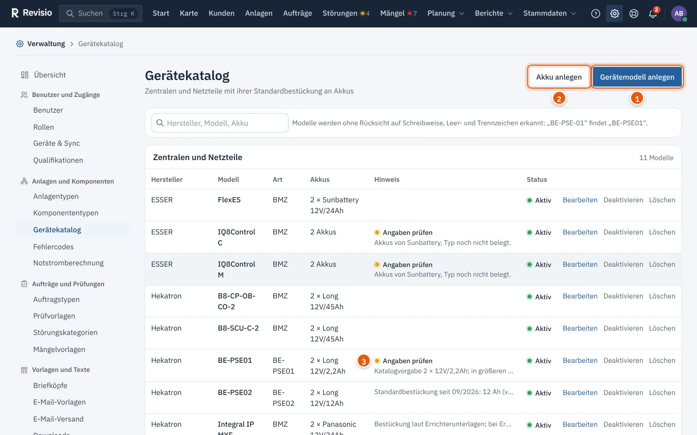Go to the Anlagen menu
This screenshot has width=697, height=435.
click(259, 13)
